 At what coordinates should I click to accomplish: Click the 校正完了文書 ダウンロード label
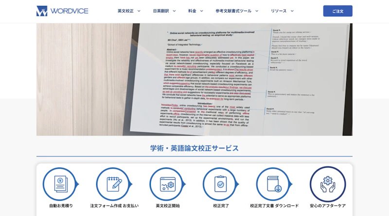tap(274, 206)
